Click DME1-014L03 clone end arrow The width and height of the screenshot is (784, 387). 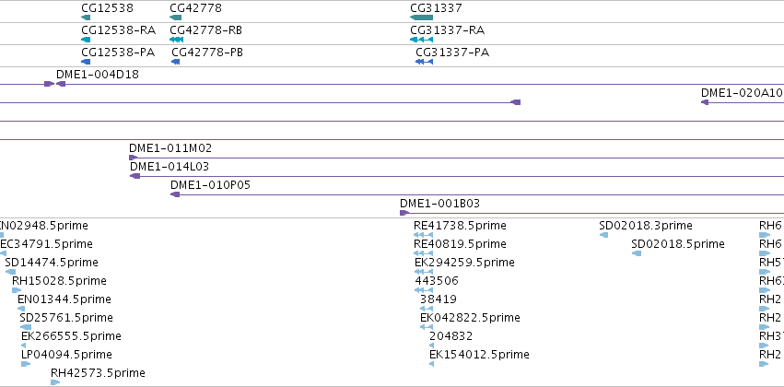pyautogui.click(x=135, y=176)
